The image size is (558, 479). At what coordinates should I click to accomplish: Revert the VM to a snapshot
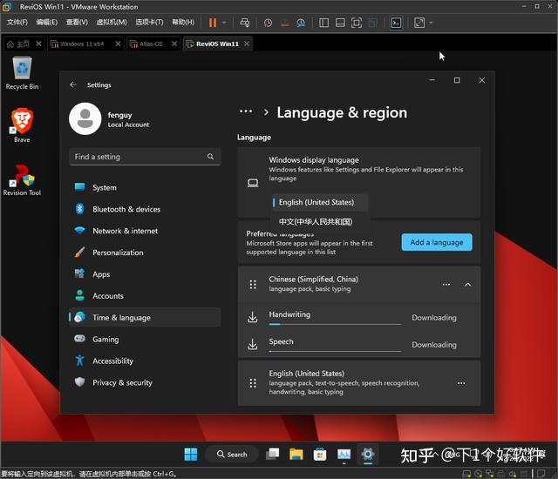click(x=284, y=23)
